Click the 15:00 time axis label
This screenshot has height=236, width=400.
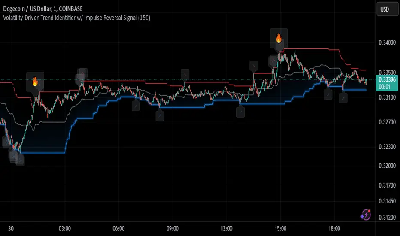tap(280, 228)
